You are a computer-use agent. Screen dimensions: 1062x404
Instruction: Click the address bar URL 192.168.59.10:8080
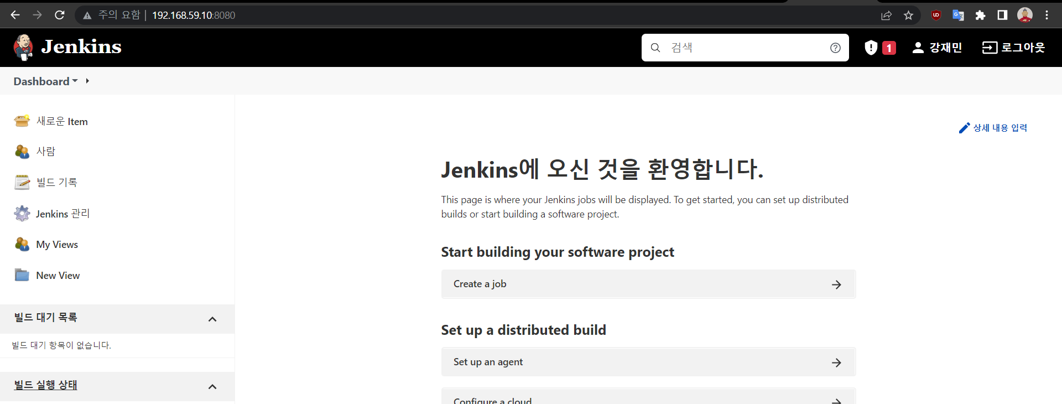pyautogui.click(x=194, y=15)
